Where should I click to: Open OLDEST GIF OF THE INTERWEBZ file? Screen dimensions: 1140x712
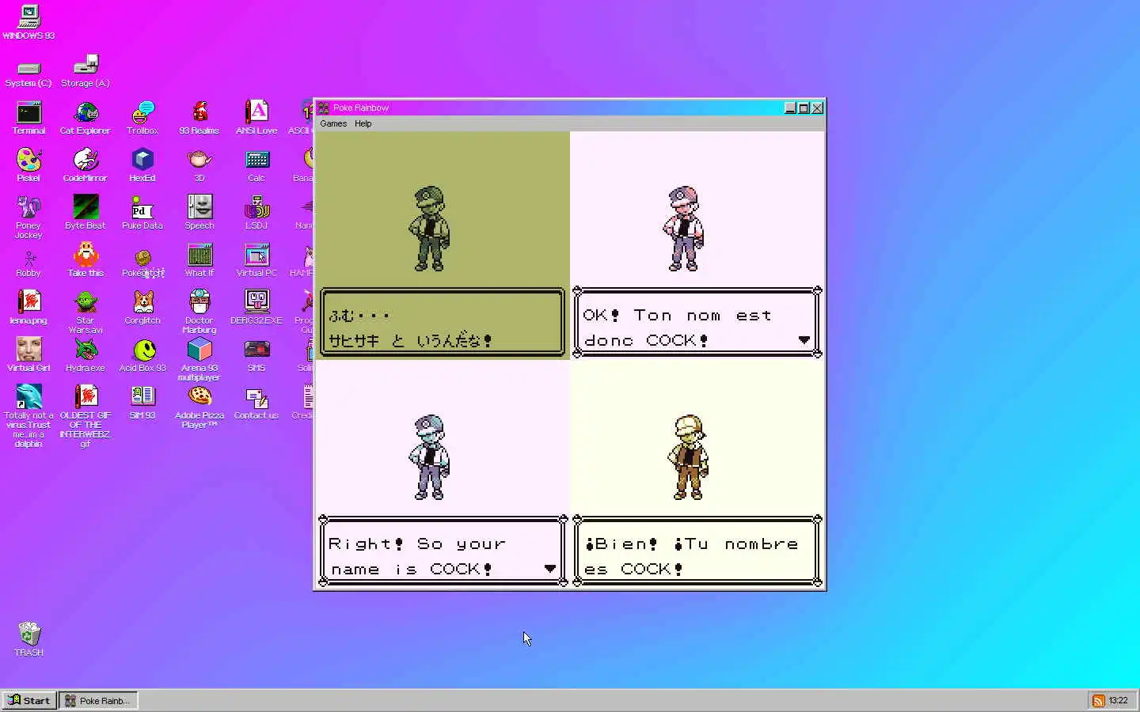point(85,417)
